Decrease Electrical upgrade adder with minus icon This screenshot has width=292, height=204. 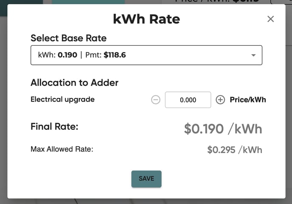[155, 100]
